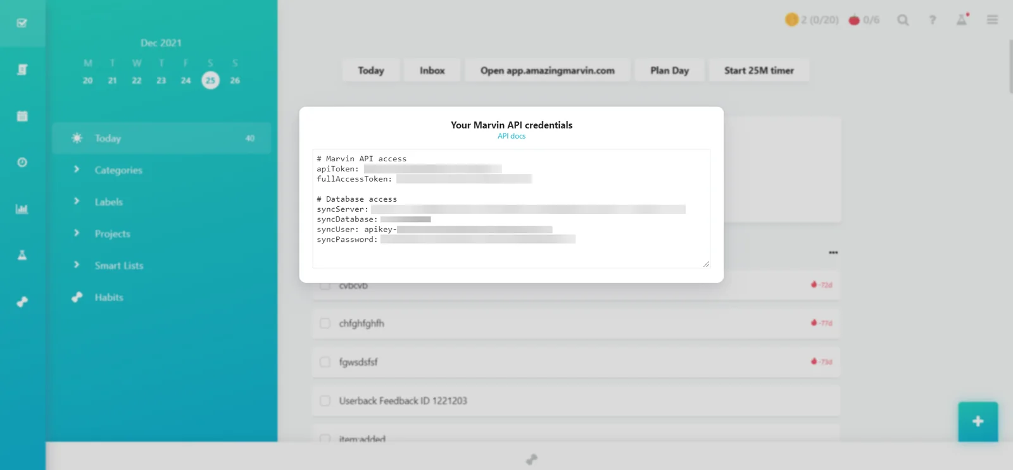Click the apiToken line in credentials
This screenshot has width=1013, height=470.
[x=409, y=169]
